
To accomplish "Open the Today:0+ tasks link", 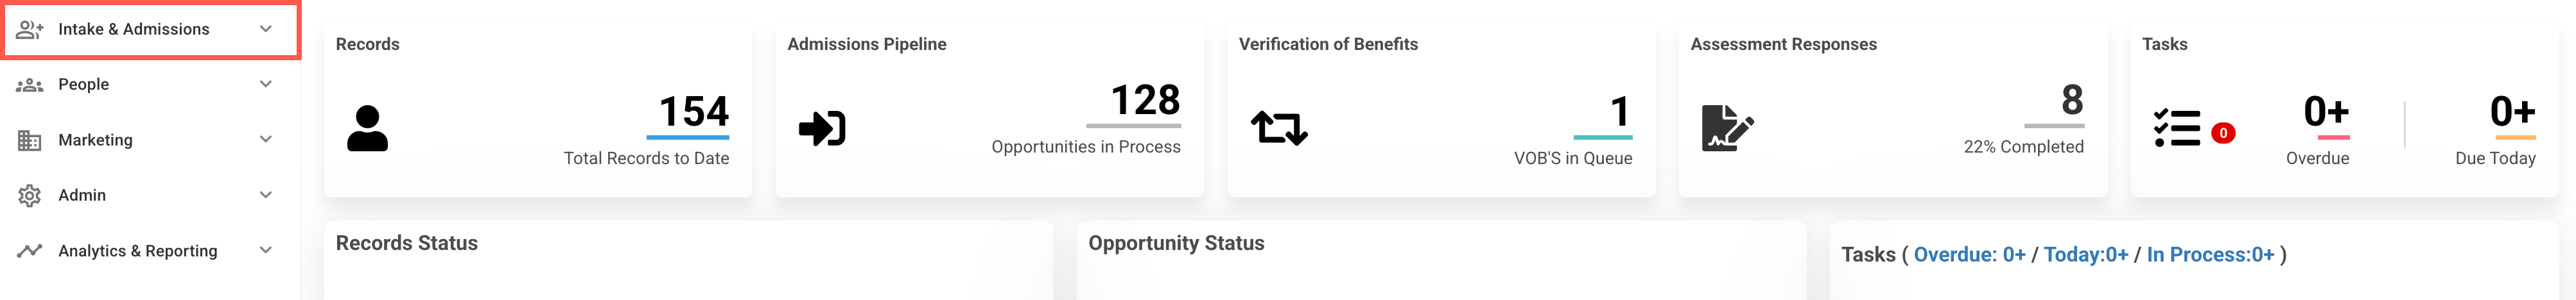I will (2086, 255).
